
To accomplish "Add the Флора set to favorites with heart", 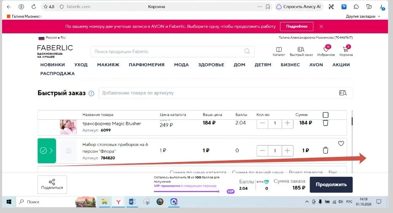I will pyautogui.click(x=341, y=143).
